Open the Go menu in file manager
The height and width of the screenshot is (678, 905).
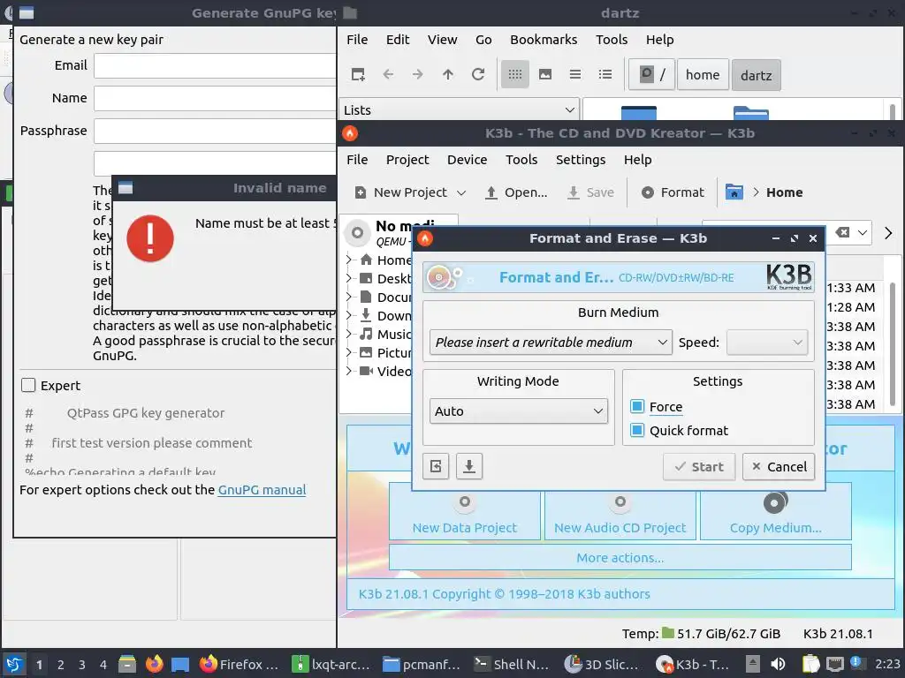pyautogui.click(x=483, y=39)
